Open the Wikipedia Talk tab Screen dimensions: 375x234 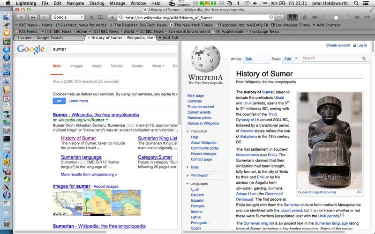coord(248,59)
